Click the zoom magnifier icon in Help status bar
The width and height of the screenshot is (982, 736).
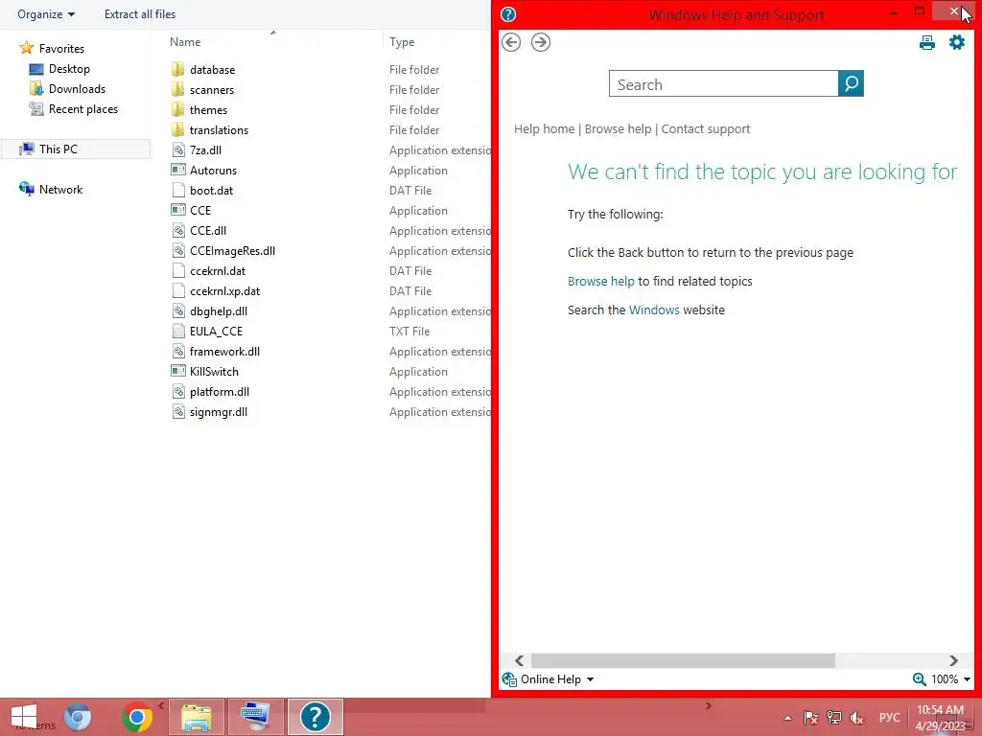coord(920,679)
